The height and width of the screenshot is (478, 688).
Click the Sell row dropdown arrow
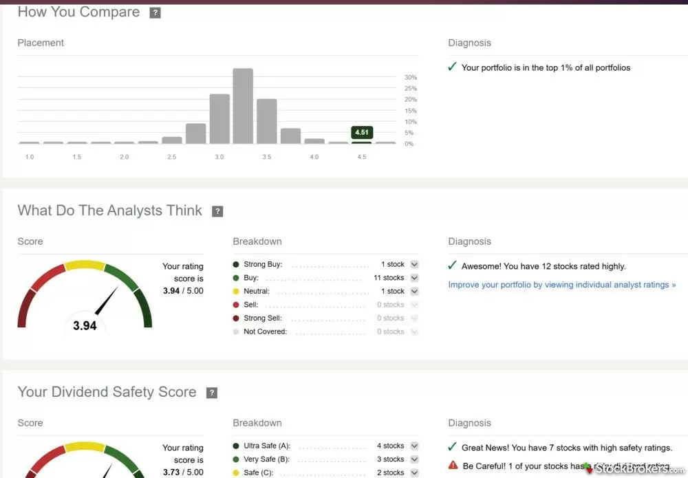(414, 305)
